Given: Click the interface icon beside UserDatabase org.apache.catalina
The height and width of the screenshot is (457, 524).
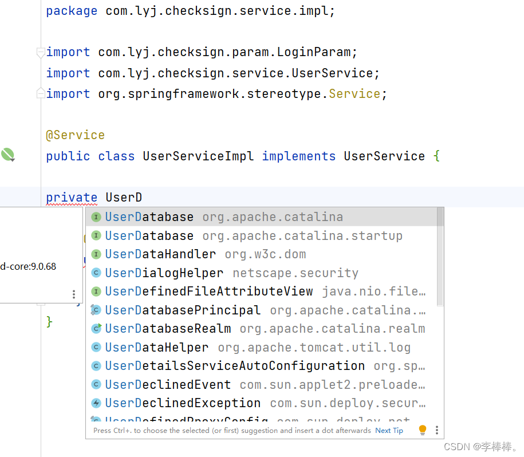Looking at the screenshot, I should pyautogui.click(x=96, y=216).
